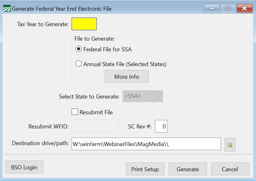This screenshot has width=256, height=181.
Task: Maximize the dialog window
Action: coord(228,8)
